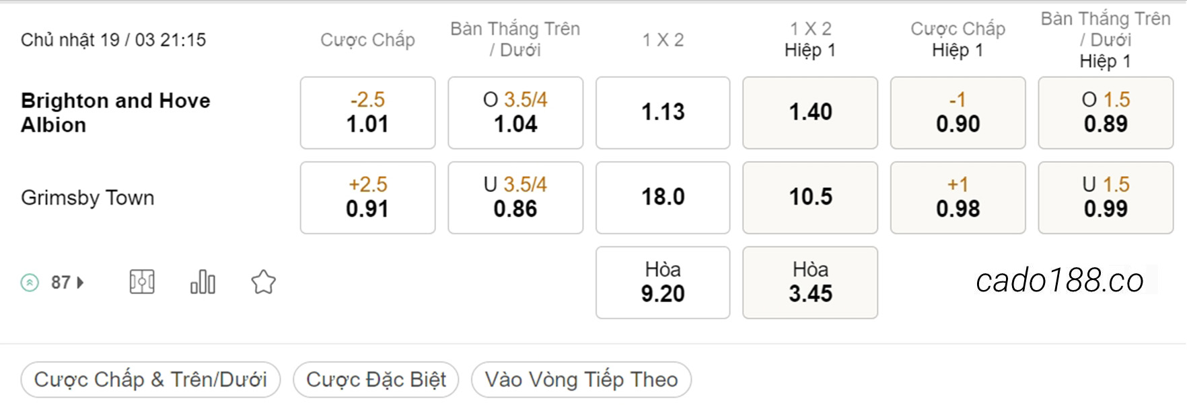Choose Brighton first-half win odds 1.40
Screen dimensions: 1187x415
(x=810, y=113)
